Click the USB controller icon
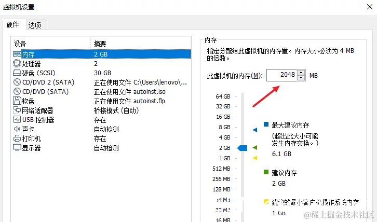377x222 pixels. [17, 120]
